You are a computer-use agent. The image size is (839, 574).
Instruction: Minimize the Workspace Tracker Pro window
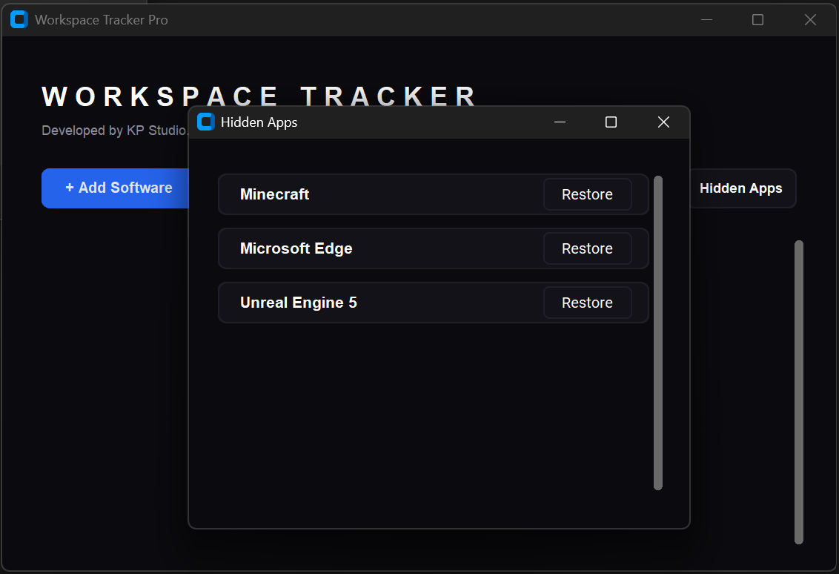(x=706, y=20)
